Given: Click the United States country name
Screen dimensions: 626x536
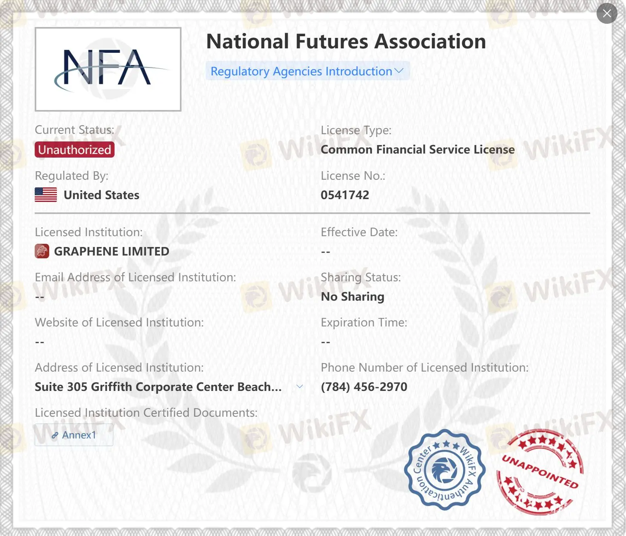Looking at the screenshot, I should click(x=102, y=195).
